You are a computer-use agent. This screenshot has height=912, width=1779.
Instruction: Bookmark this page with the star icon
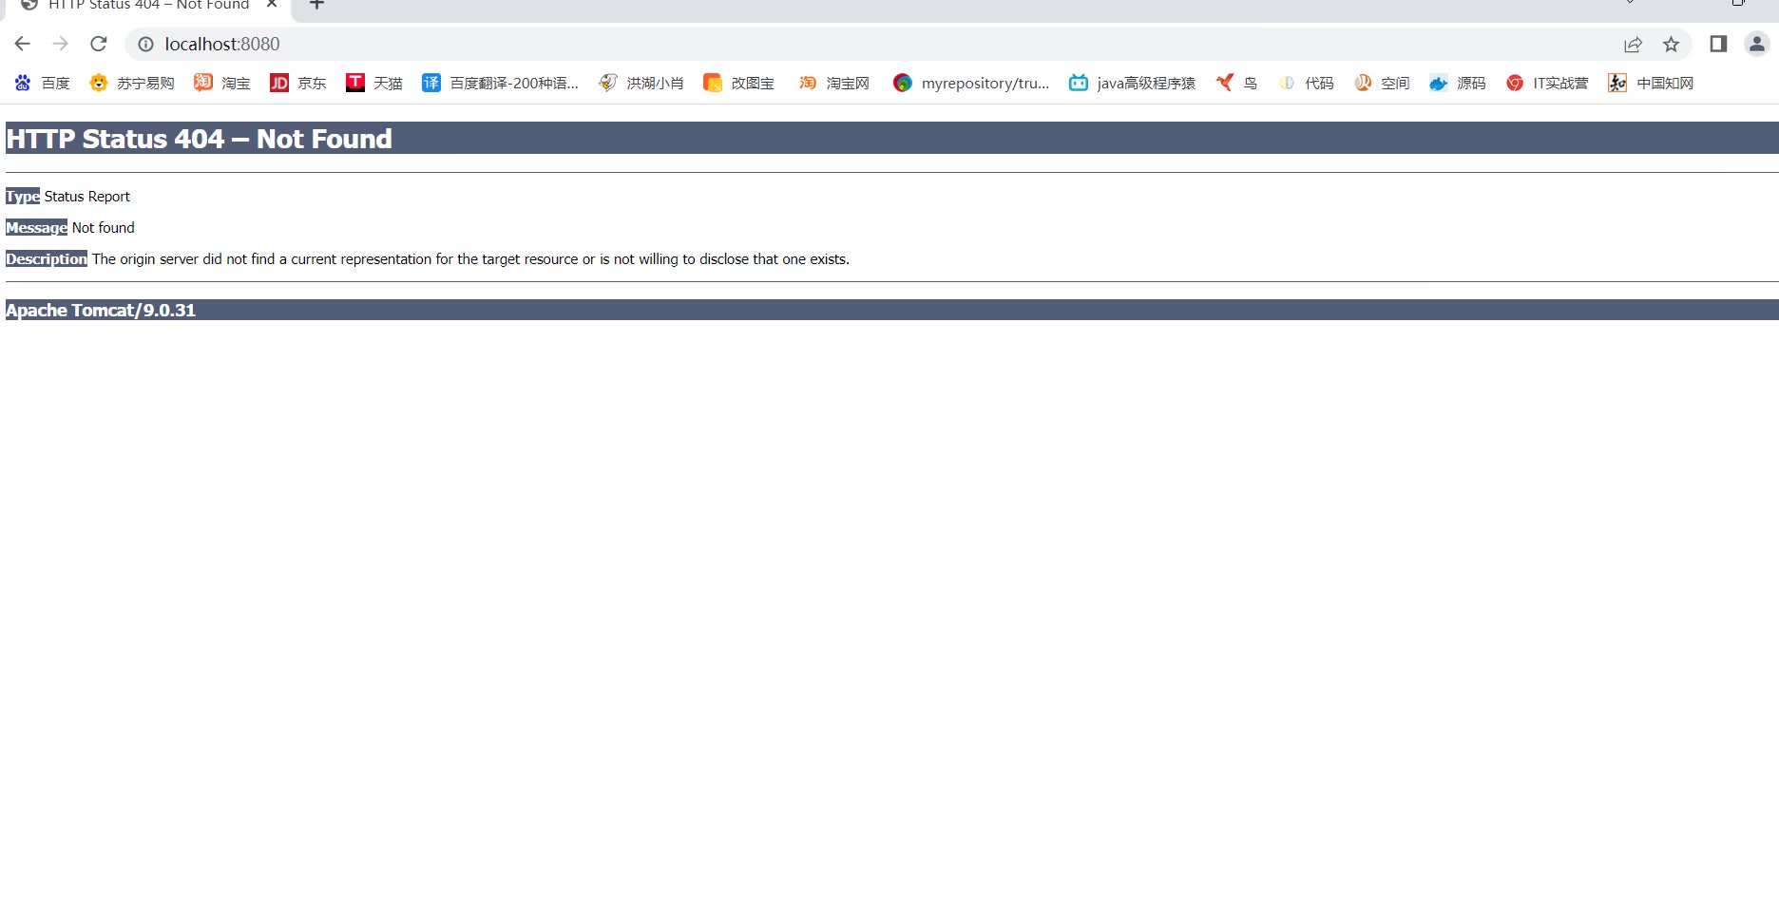[1671, 44]
